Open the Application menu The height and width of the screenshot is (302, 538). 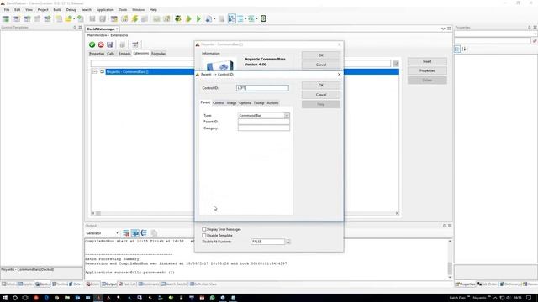pos(105,9)
